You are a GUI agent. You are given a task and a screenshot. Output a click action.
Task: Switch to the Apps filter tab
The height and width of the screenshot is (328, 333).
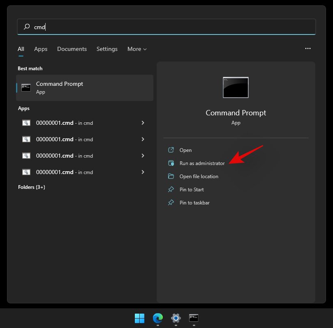coord(41,49)
